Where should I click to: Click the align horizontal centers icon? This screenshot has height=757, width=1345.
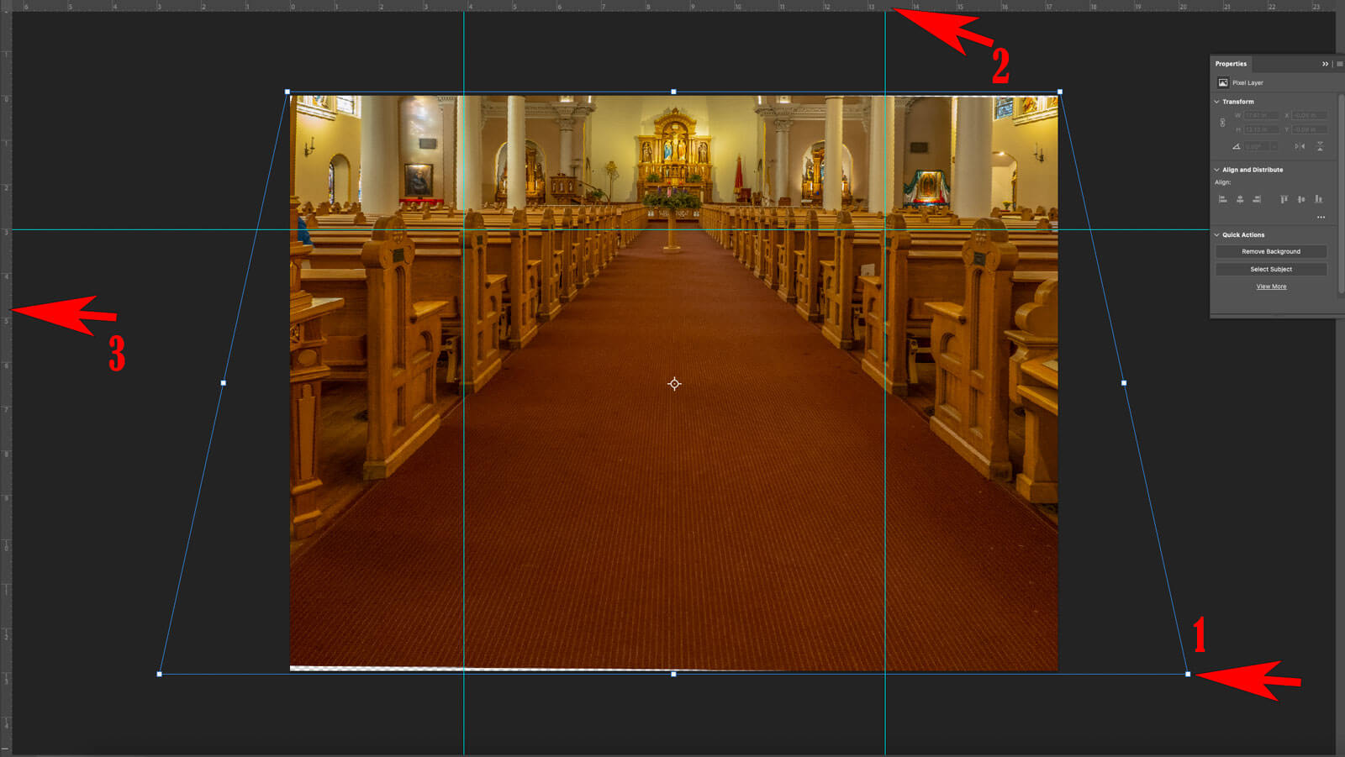coord(1240,199)
